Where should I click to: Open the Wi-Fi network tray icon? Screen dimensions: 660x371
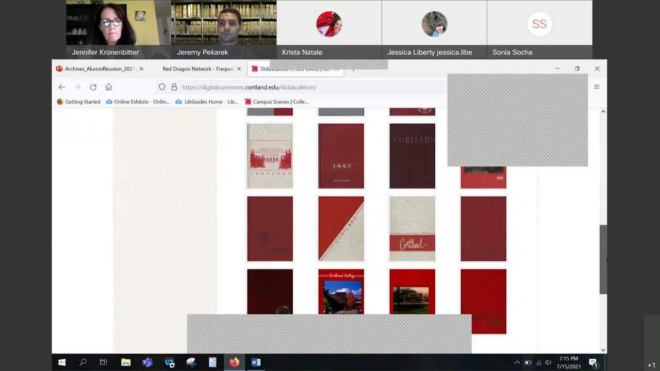click(539, 363)
